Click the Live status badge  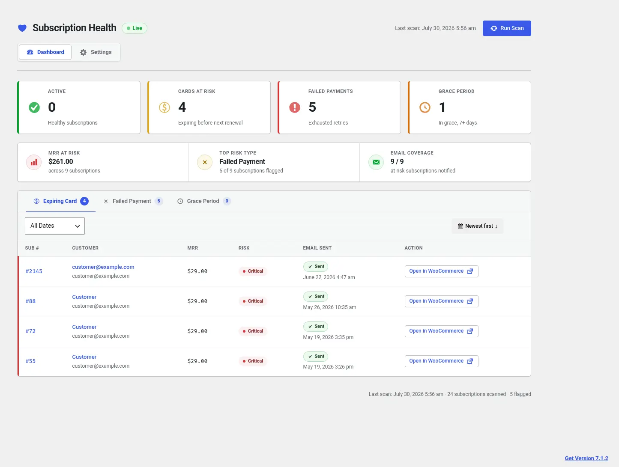pos(135,28)
